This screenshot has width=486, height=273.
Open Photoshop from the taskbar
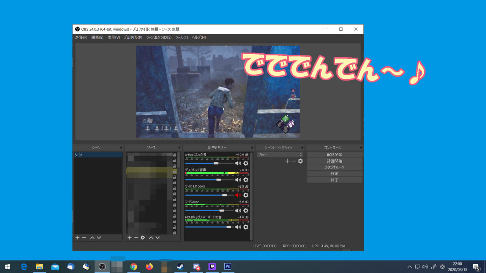pyautogui.click(x=228, y=267)
